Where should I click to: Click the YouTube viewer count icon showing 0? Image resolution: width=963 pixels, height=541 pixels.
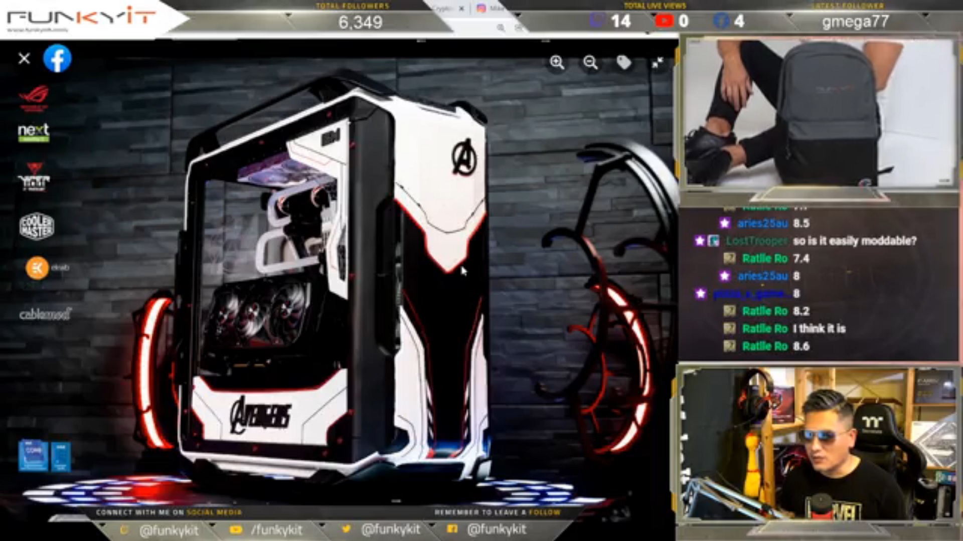click(x=664, y=21)
